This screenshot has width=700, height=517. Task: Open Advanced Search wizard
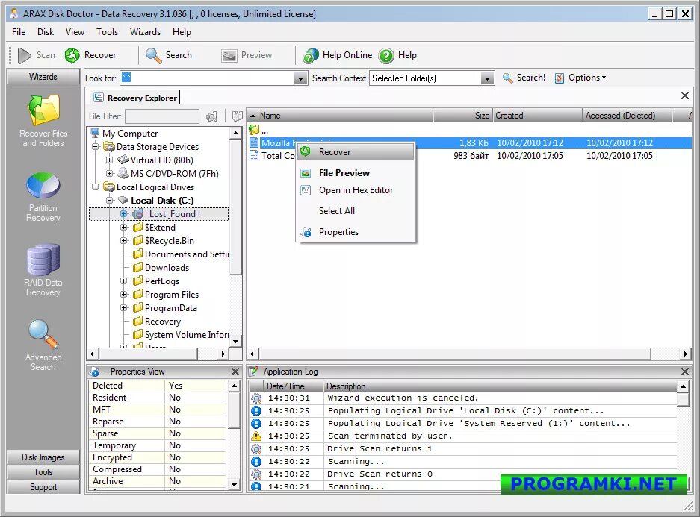click(x=43, y=345)
